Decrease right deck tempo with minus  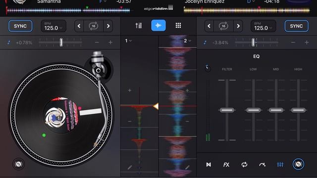(293, 43)
